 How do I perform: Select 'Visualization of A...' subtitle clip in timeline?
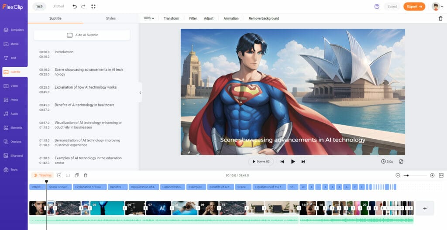point(144,187)
